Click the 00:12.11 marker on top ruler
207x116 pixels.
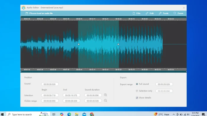point(92,19)
